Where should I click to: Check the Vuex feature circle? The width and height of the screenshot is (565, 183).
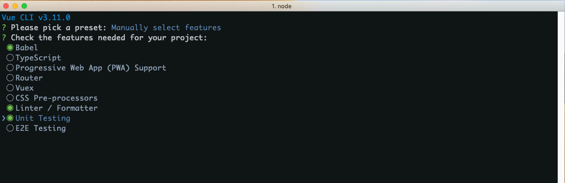[10, 88]
